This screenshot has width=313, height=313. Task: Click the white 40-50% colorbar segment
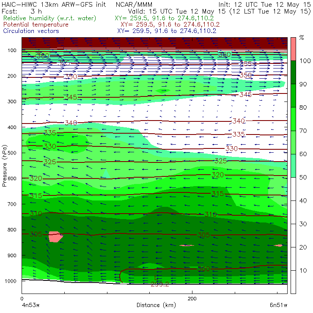pyautogui.click(x=293, y=189)
